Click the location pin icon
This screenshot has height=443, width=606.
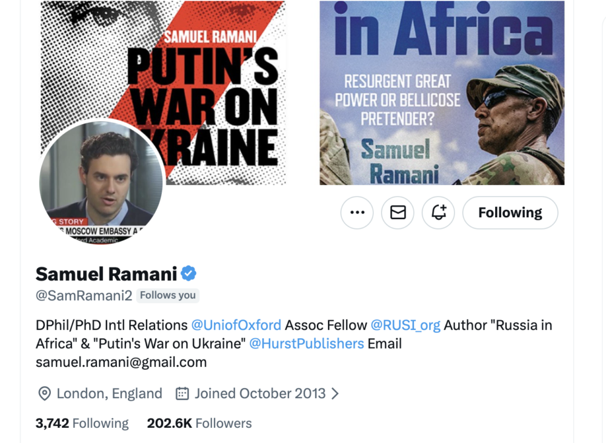coord(44,393)
